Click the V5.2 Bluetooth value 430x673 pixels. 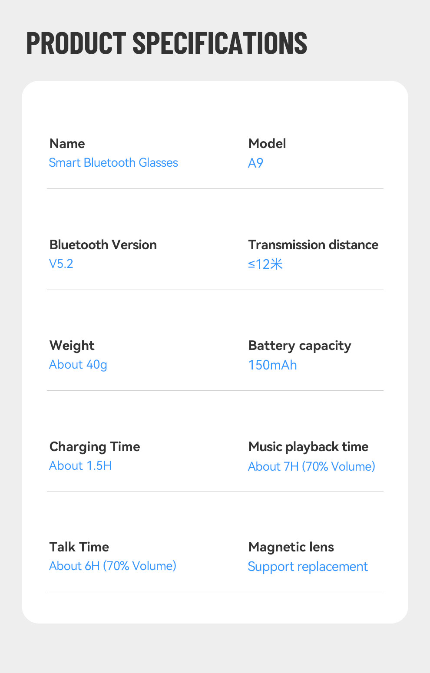point(61,264)
